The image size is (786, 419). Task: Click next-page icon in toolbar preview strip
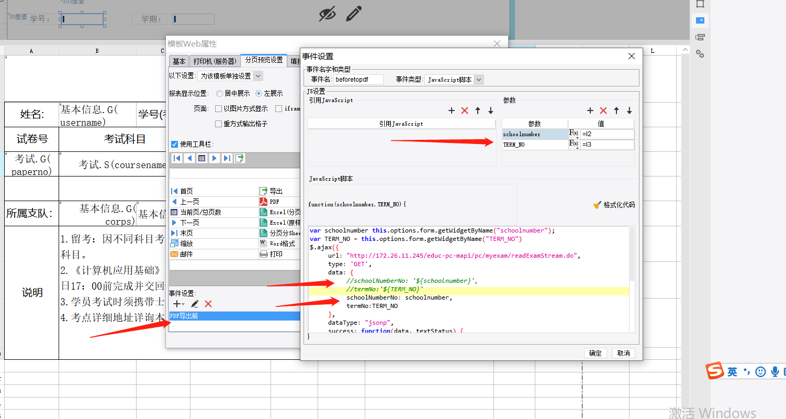(x=215, y=158)
